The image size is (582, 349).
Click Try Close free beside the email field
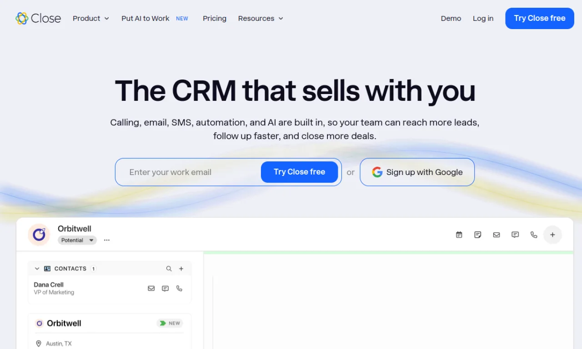click(299, 172)
